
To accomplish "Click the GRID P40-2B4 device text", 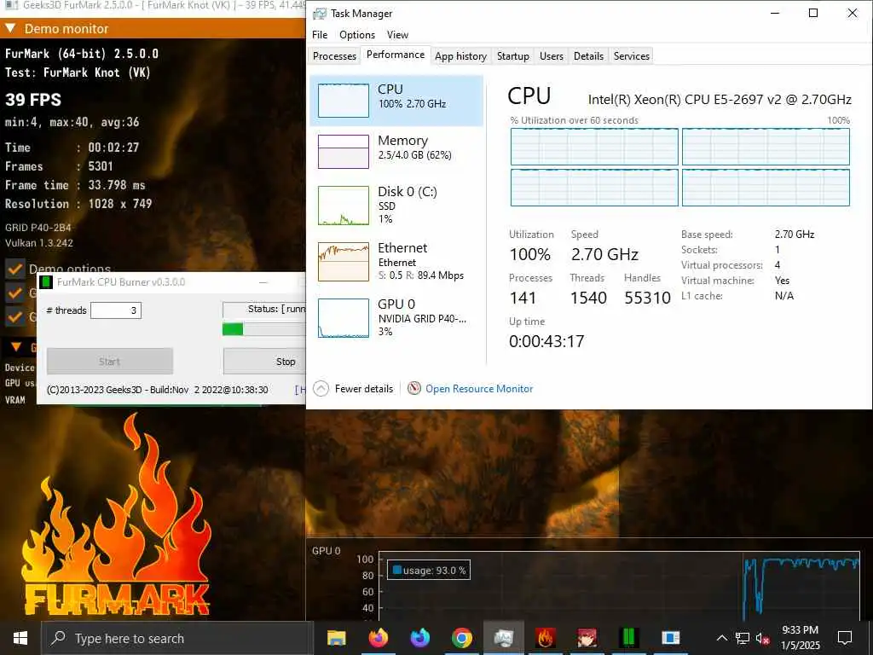I will (38, 227).
